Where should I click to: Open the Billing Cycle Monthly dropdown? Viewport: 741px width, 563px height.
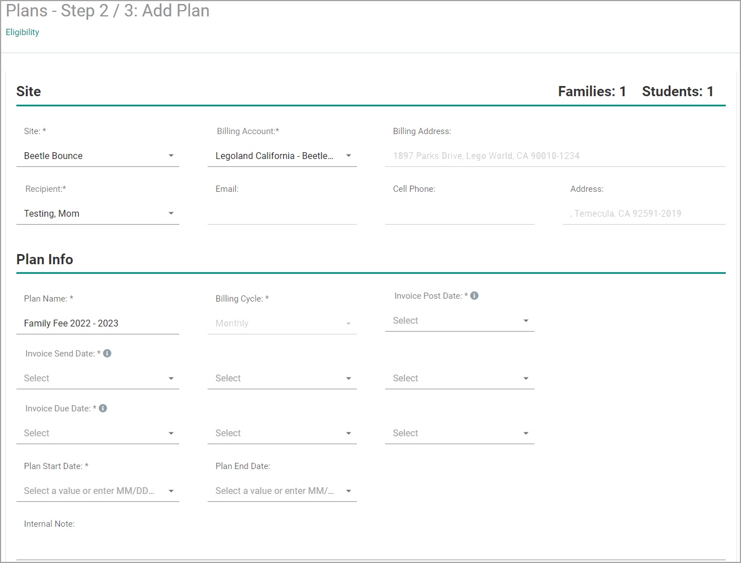pos(282,323)
